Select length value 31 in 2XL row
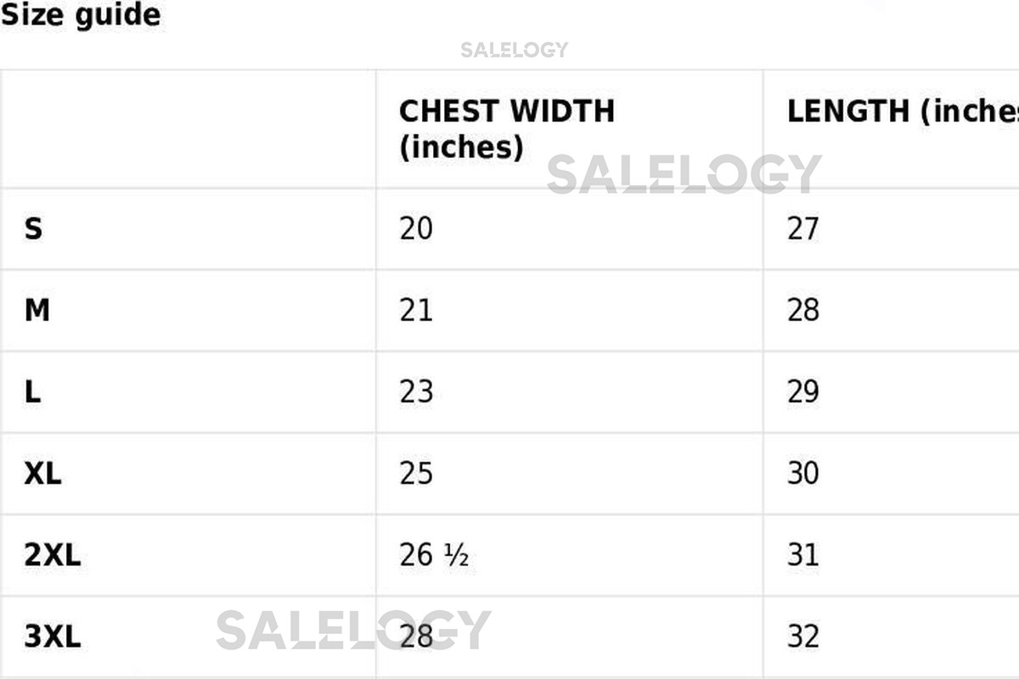The width and height of the screenshot is (1019, 679). 803,555
